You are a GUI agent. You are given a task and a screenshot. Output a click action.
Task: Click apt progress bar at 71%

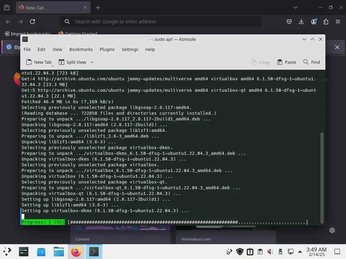(x=165, y=222)
